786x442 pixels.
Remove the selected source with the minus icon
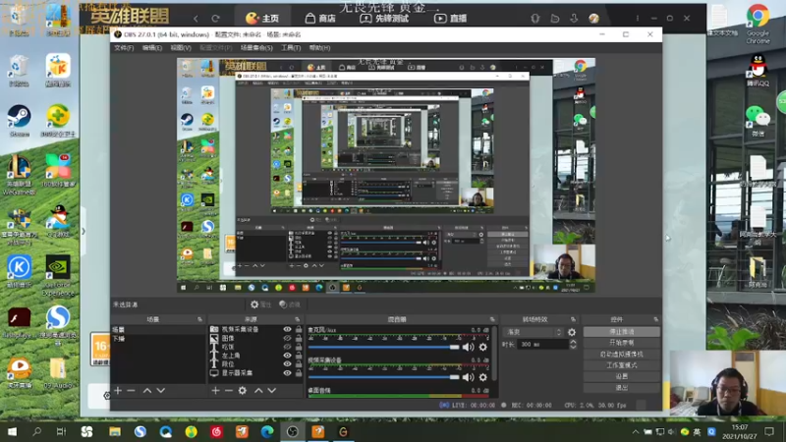(229, 390)
